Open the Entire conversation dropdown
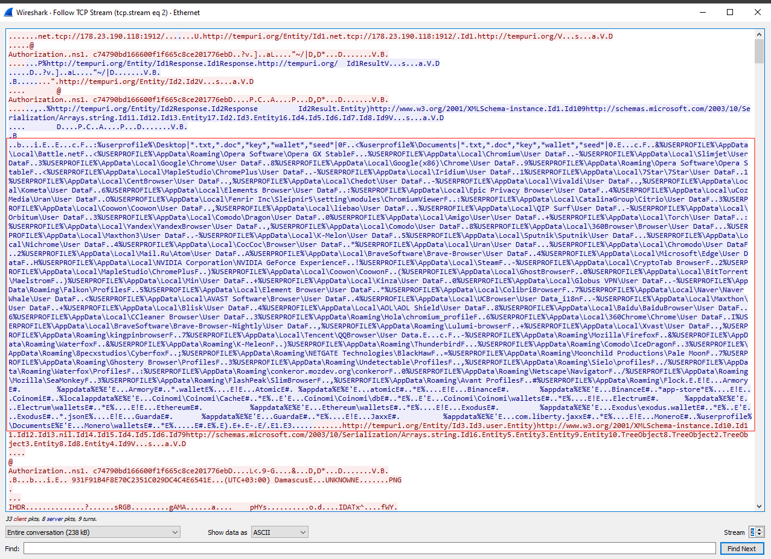Image resolution: width=771 pixels, height=559 pixels. point(92,532)
